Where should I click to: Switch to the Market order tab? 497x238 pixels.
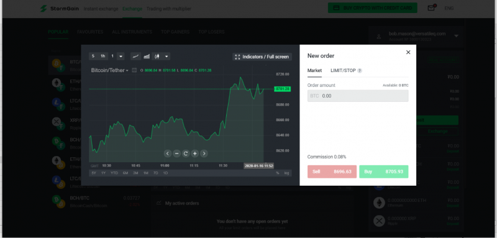pyautogui.click(x=314, y=70)
